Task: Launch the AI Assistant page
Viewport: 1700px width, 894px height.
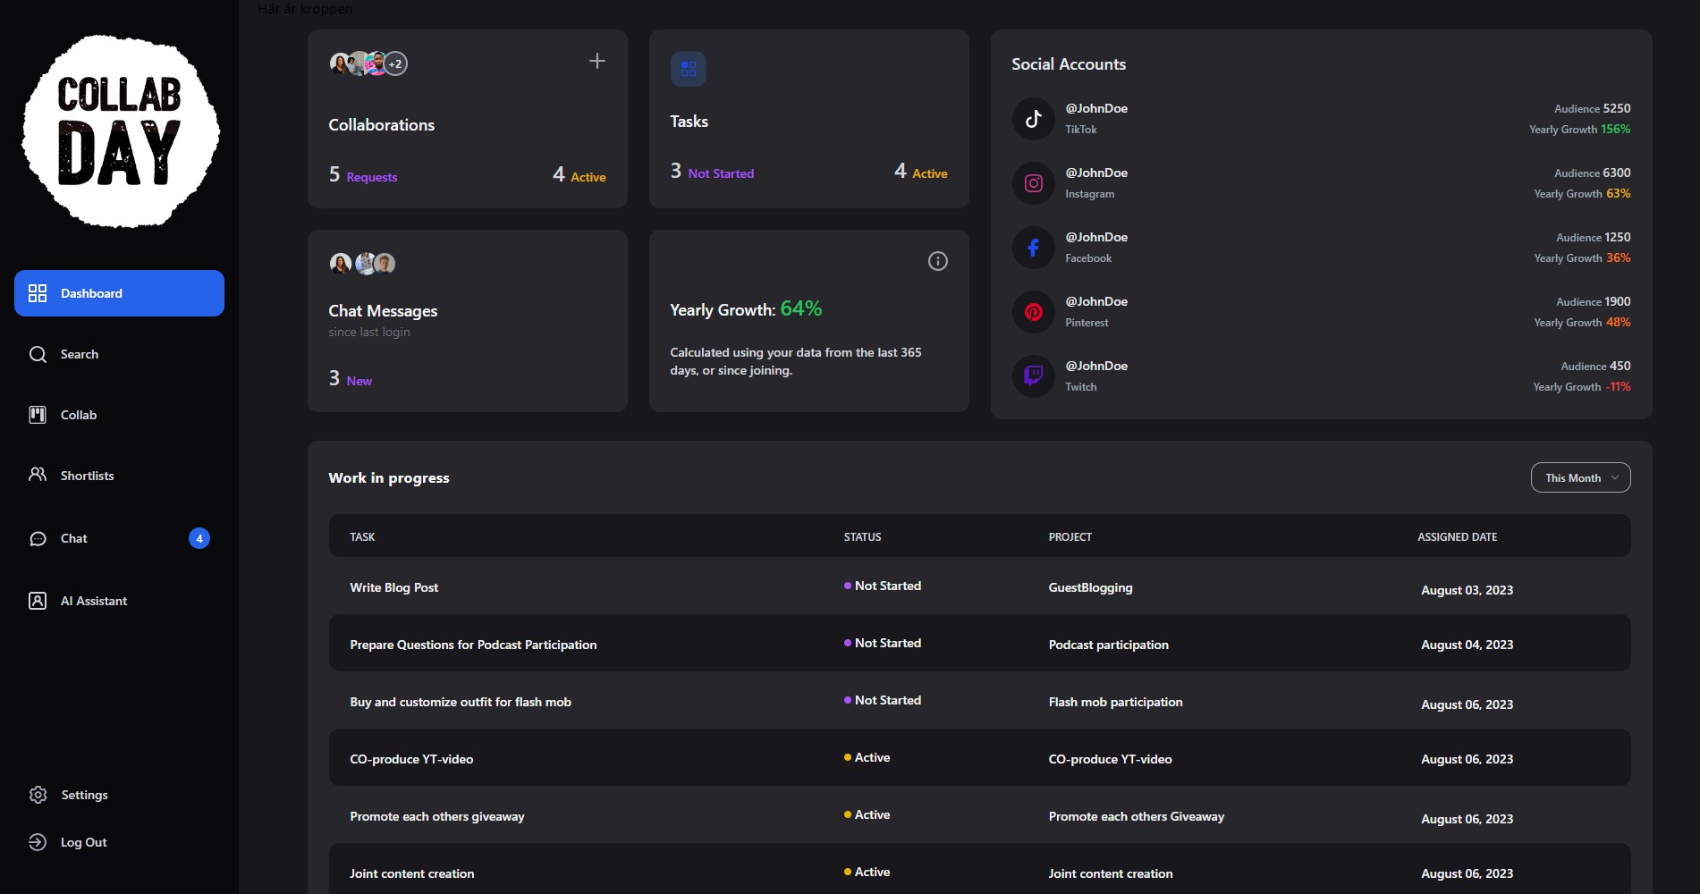Action: pos(93,601)
